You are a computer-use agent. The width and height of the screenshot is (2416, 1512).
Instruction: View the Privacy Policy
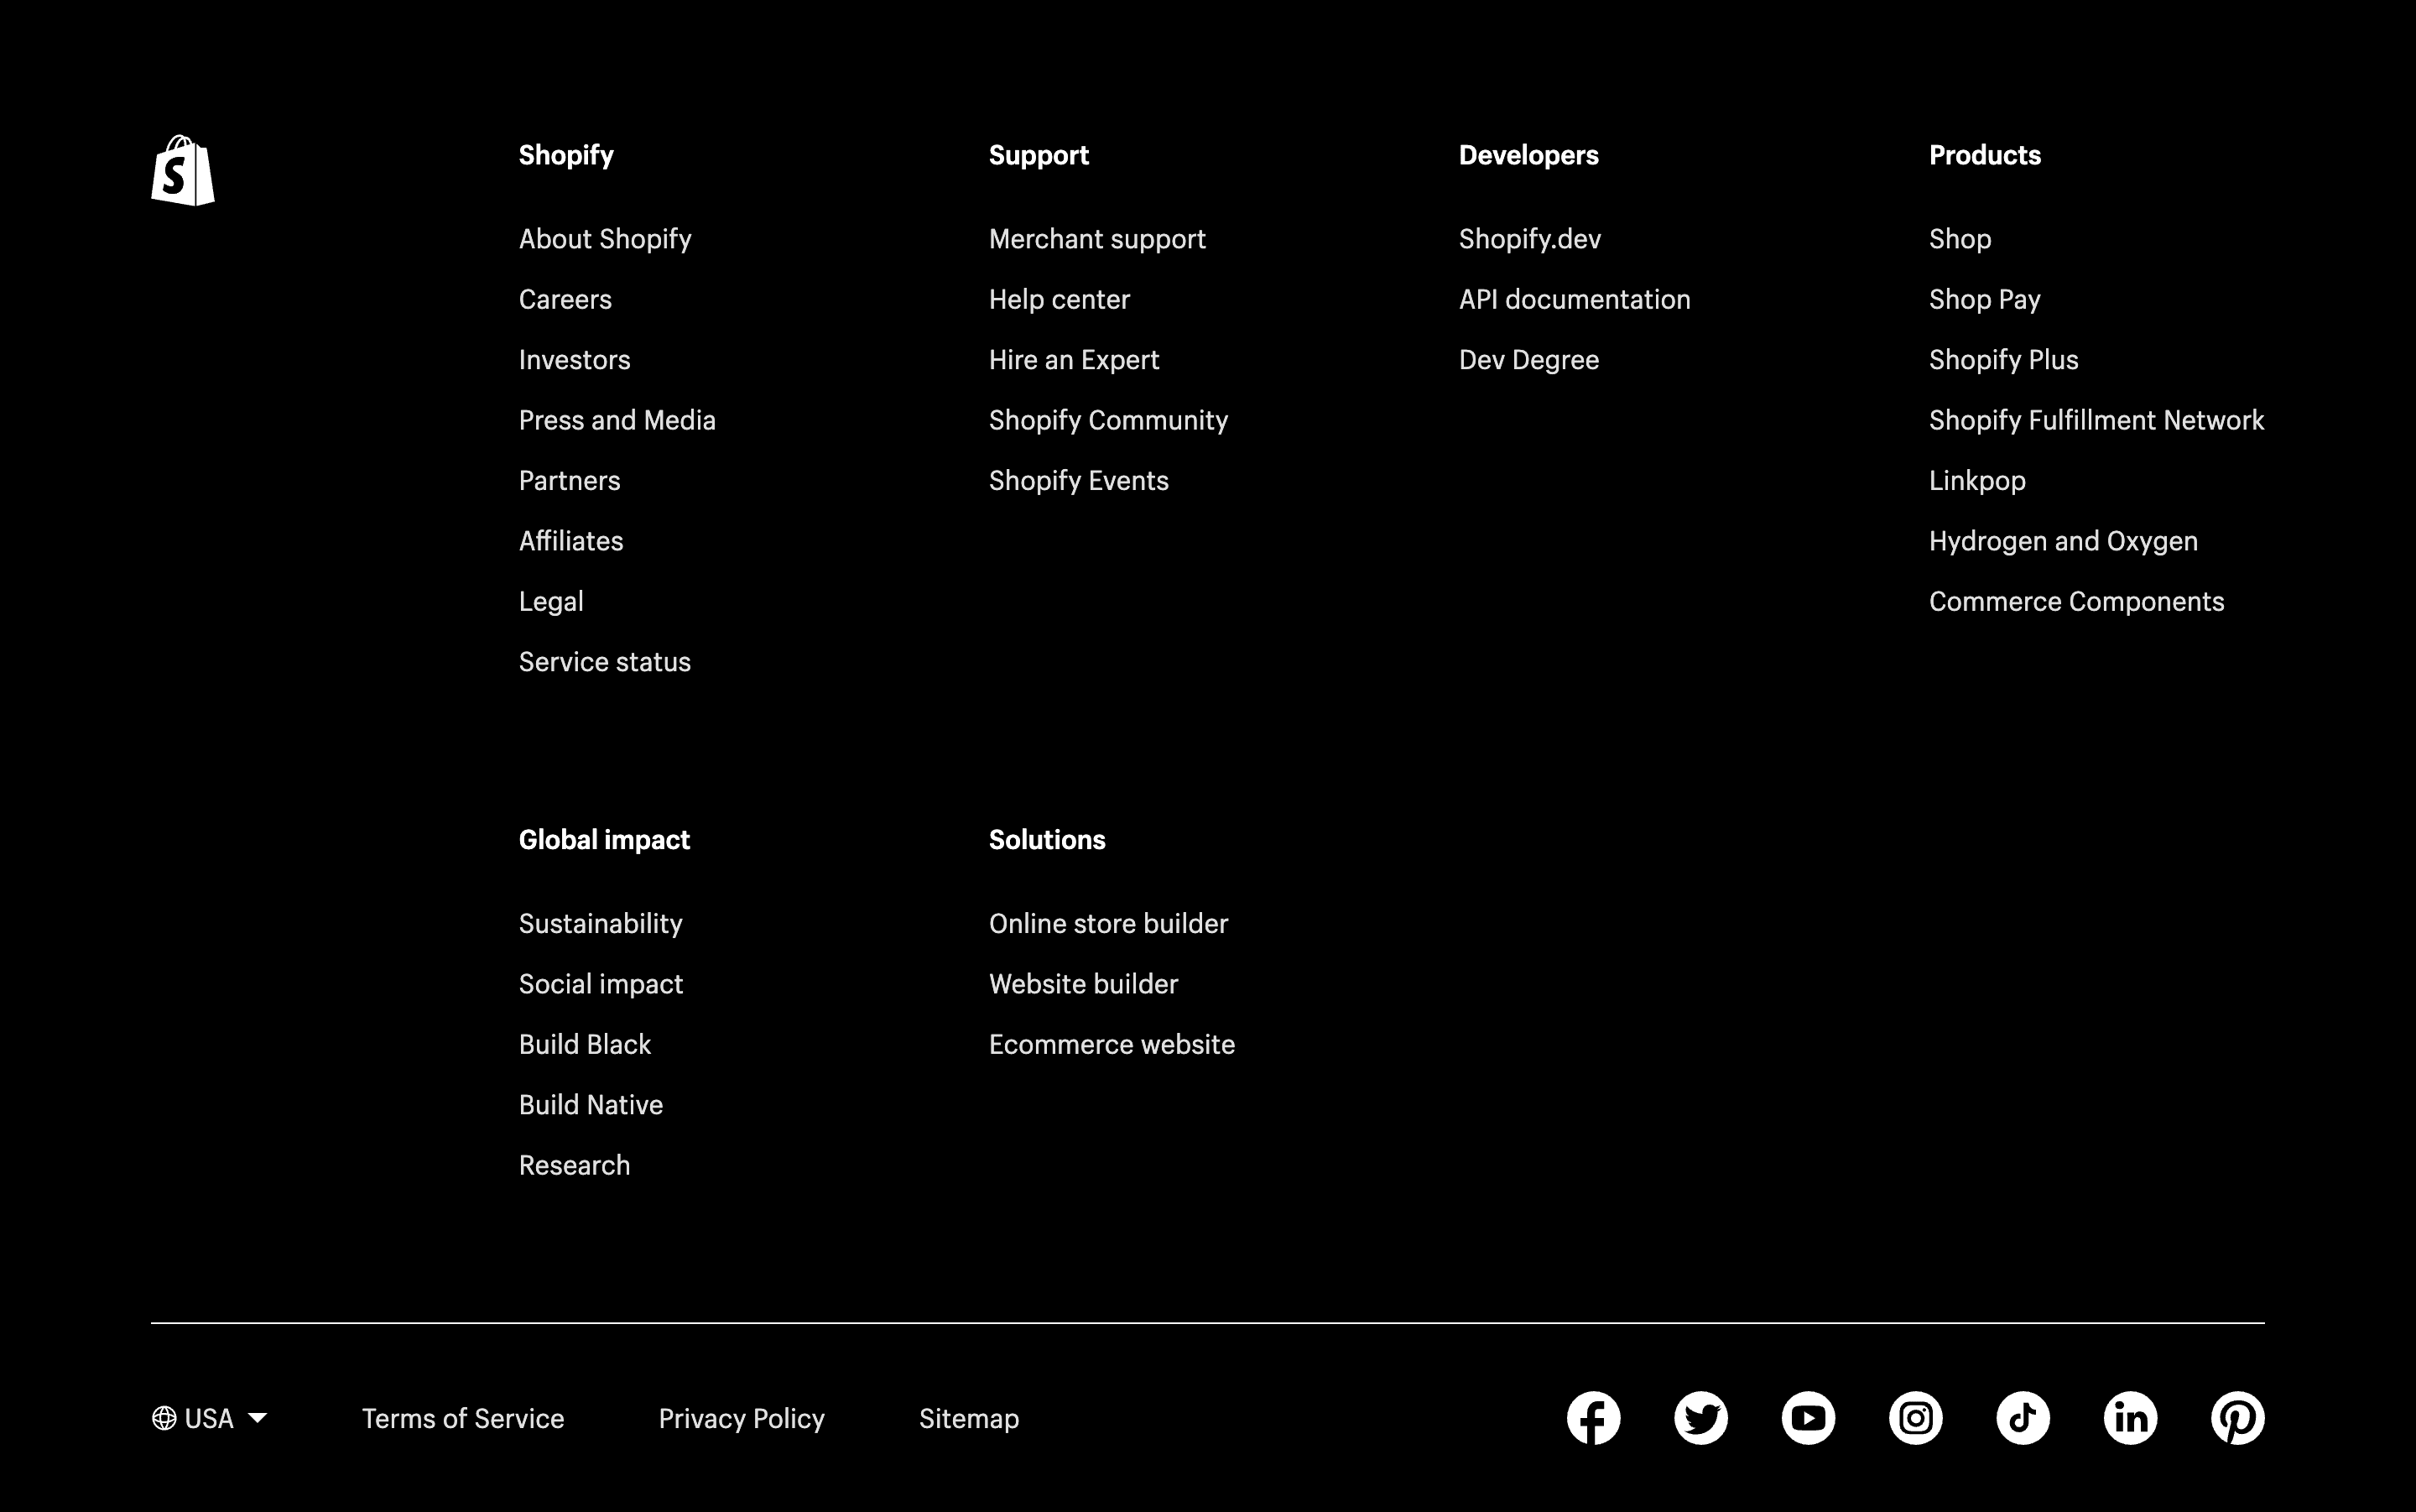pos(742,1418)
